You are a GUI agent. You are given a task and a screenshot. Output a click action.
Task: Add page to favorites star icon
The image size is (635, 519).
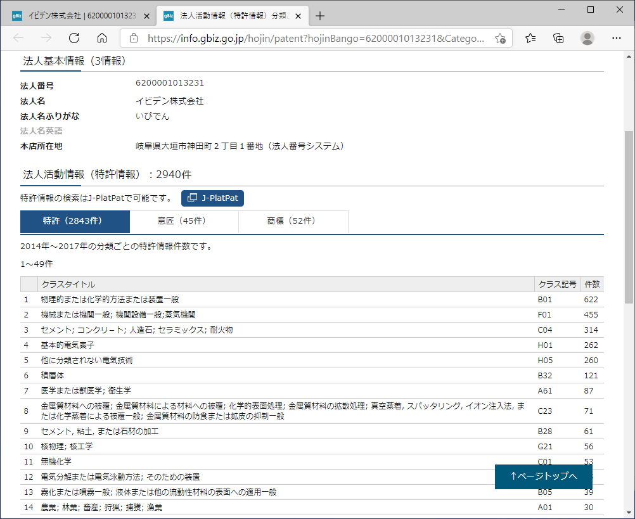pyautogui.click(x=500, y=38)
